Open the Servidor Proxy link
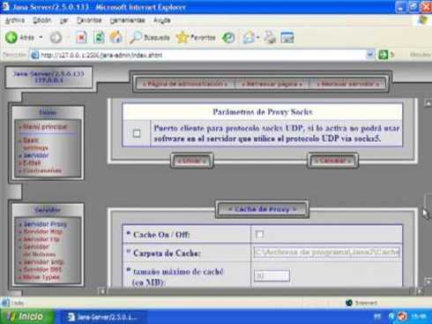 [45, 224]
